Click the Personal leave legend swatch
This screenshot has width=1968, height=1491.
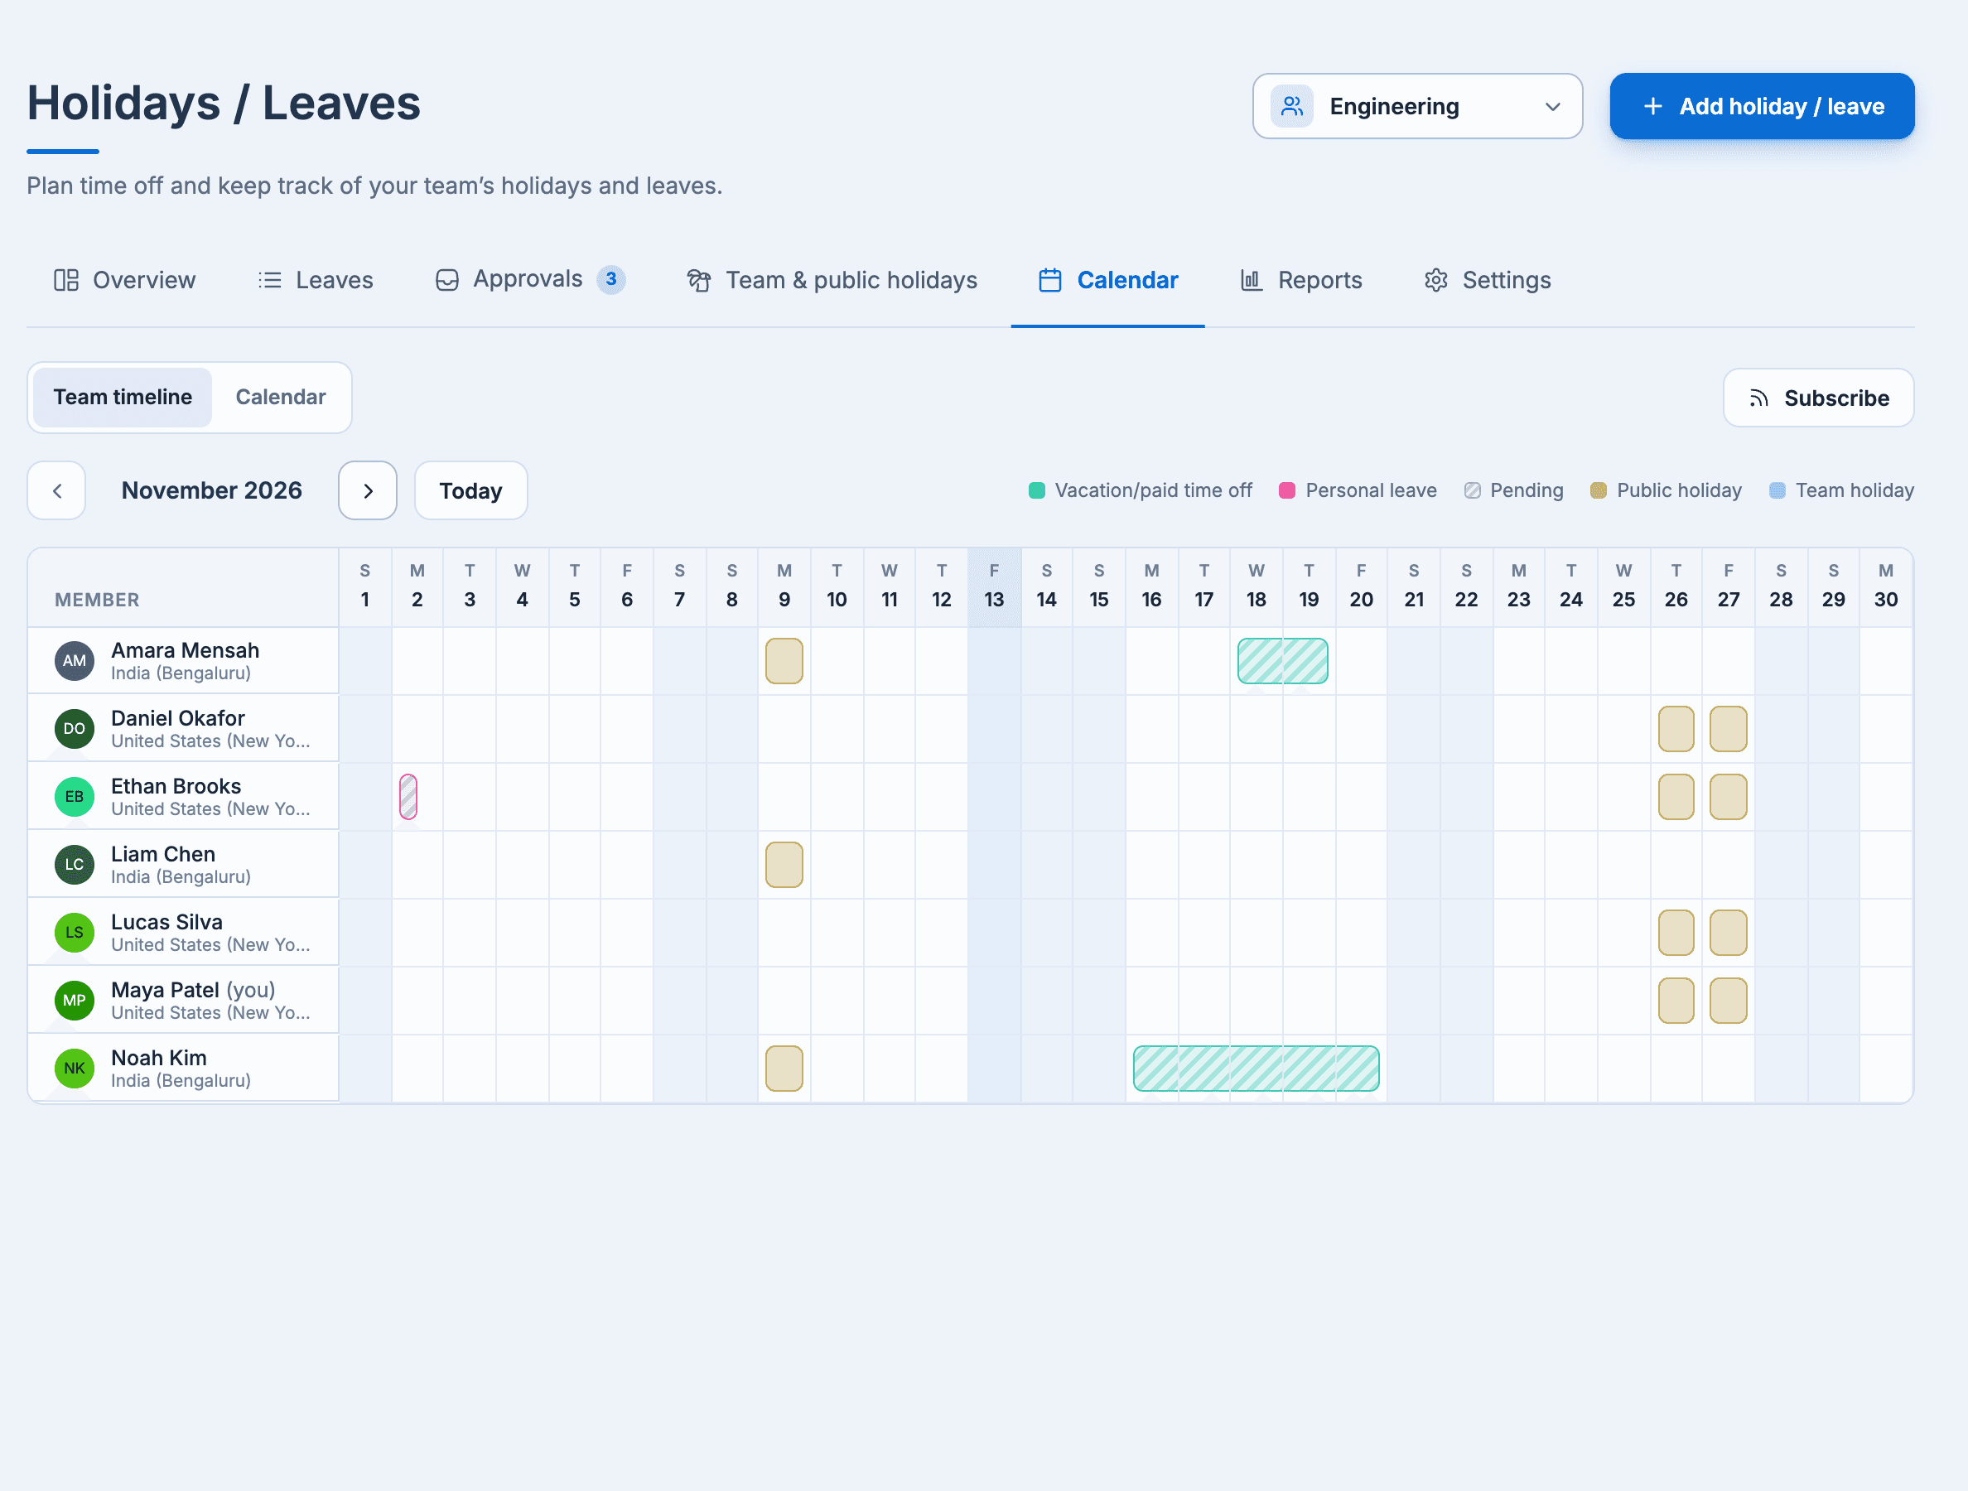pyautogui.click(x=1286, y=490)
